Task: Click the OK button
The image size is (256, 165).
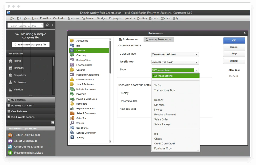Action: (234, 40)
